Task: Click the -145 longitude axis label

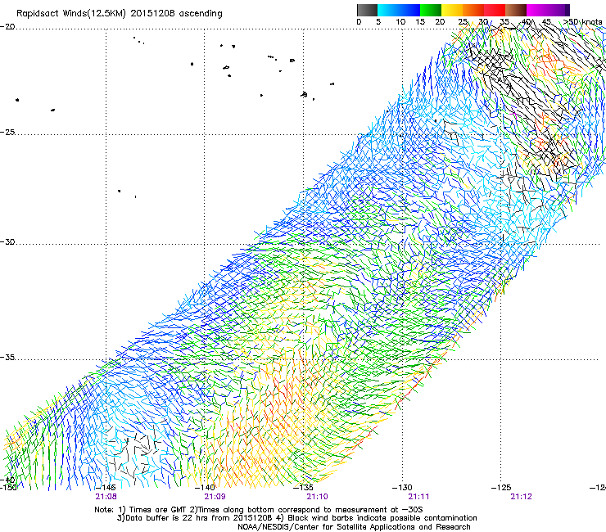Action: (x=105, y=488)
